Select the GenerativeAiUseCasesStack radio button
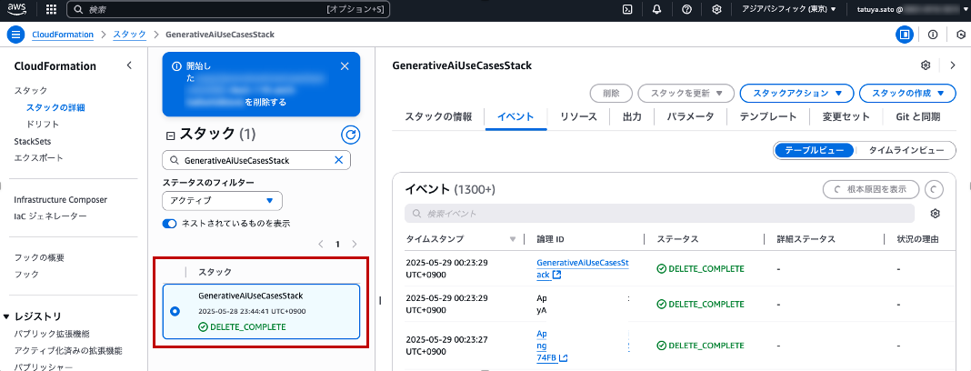The width and height of the screenshot is (971, 371). point(175,312)
